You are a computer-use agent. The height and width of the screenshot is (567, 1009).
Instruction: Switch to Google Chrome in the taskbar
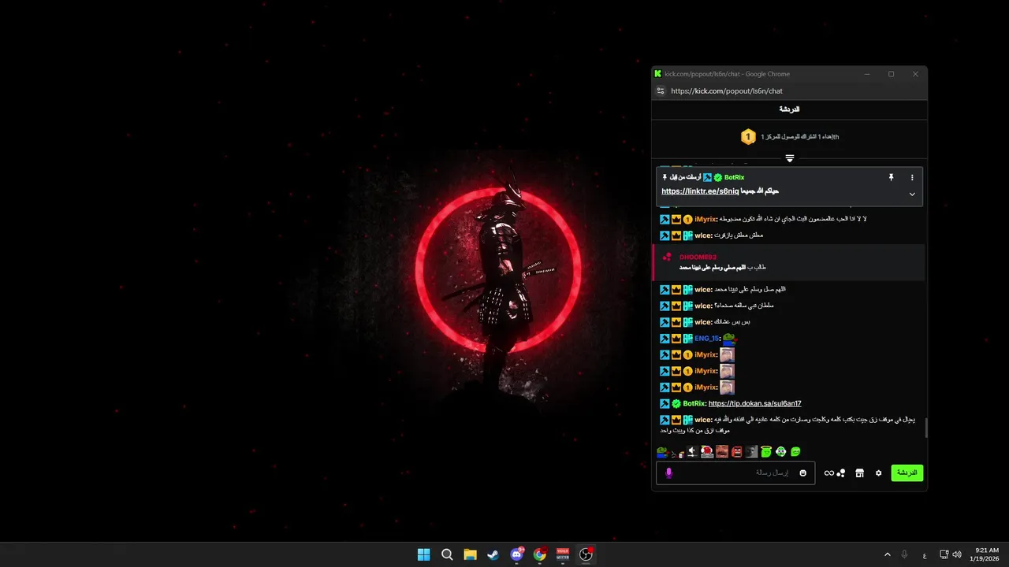pyautogui.click(x=539, y=554)
